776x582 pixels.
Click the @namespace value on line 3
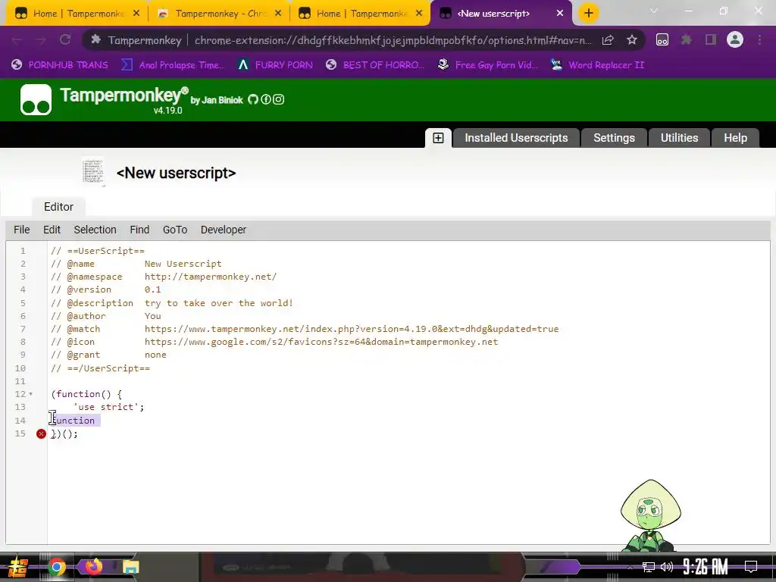click(211, 277)
